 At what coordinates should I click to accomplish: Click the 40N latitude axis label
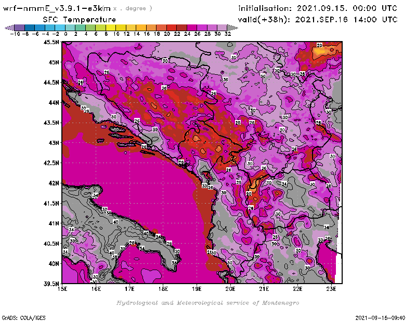(54, 264)
